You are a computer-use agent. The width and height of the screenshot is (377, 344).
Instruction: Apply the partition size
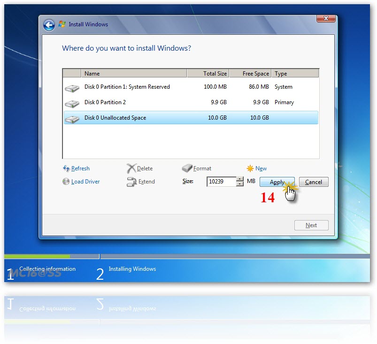pyautogui.click(x=277, y=182)
